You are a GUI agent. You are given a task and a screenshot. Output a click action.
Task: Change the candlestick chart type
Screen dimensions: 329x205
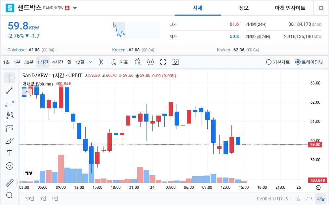pyautogui.click(x=101, y=62)
